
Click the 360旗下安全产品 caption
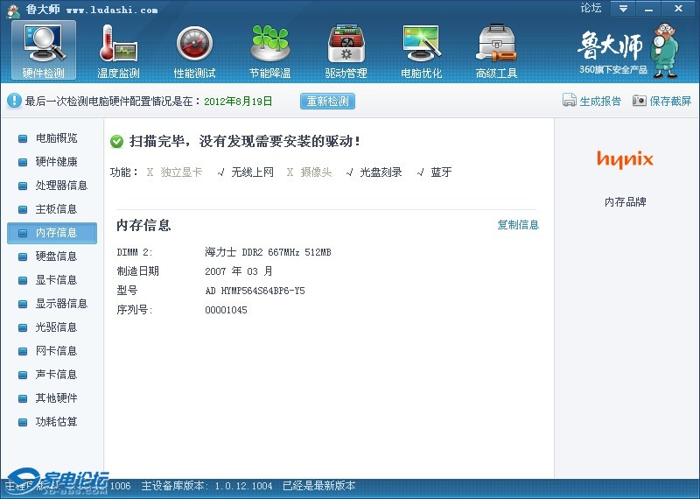click(613, 70)
